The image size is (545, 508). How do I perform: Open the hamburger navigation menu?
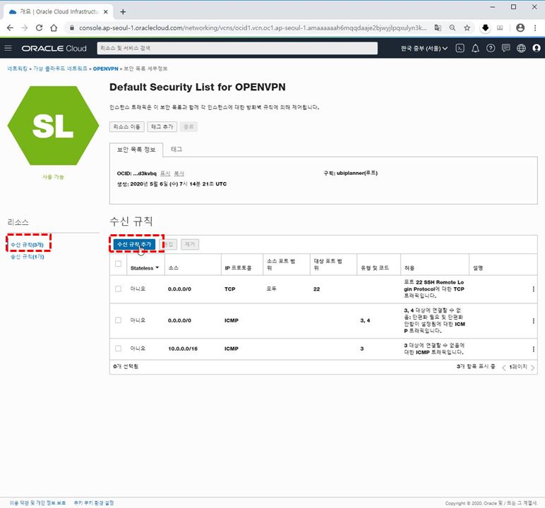point(8,48)
